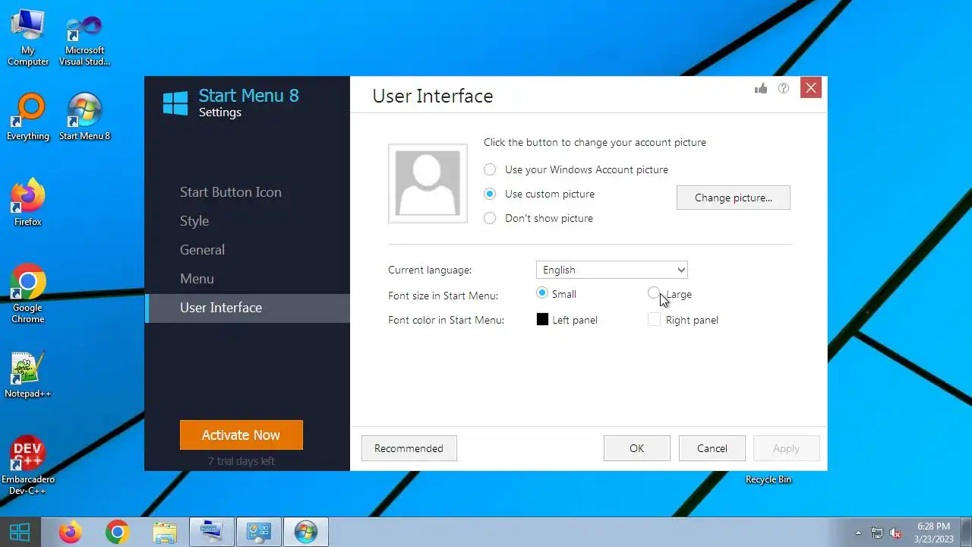The height and width of the screenshot is (547, 972).
Task: Pick Left panel font color swatch
Action: click(542, 320)
